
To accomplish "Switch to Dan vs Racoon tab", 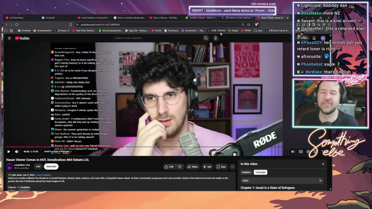I will [165, 18].
